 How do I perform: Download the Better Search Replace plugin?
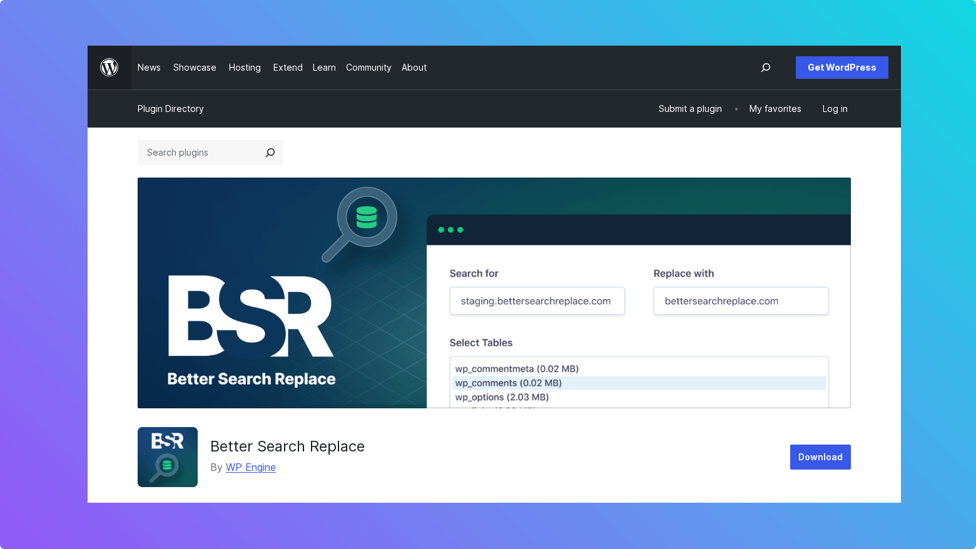[x=820, y=456]
